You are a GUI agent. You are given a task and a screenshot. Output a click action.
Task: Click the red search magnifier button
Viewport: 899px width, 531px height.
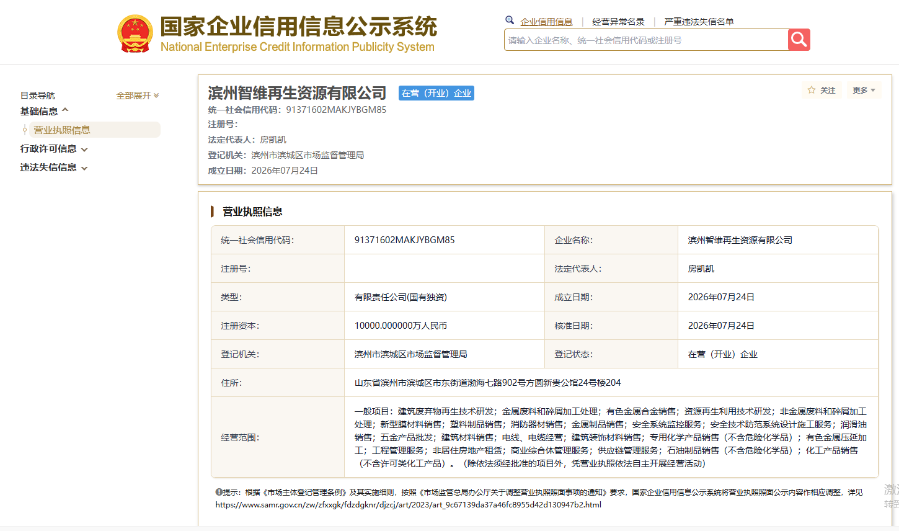(x=799, y=40)
